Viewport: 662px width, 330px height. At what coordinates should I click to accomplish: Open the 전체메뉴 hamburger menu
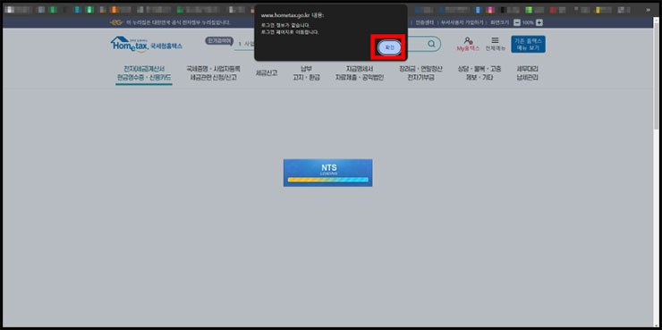[496, 44]
